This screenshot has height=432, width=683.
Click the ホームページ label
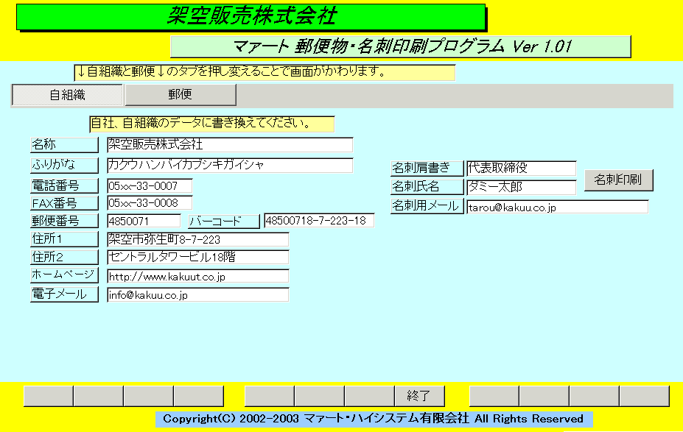click(x=64, y=275)
